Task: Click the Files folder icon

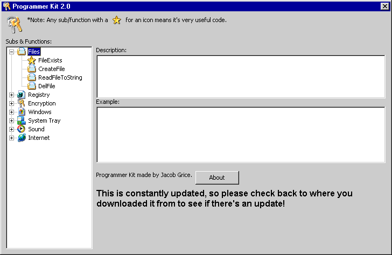Action: tap(22, 52)
